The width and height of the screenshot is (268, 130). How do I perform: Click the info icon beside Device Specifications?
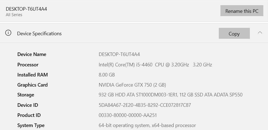coord(9,33)
